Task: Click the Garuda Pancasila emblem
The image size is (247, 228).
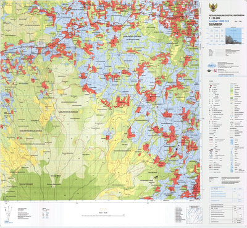Action: (x=213, y=7)
